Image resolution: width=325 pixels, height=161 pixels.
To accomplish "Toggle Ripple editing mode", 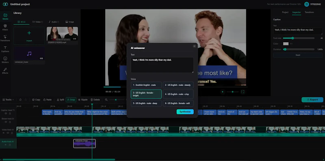I will (x=83, y=100).
